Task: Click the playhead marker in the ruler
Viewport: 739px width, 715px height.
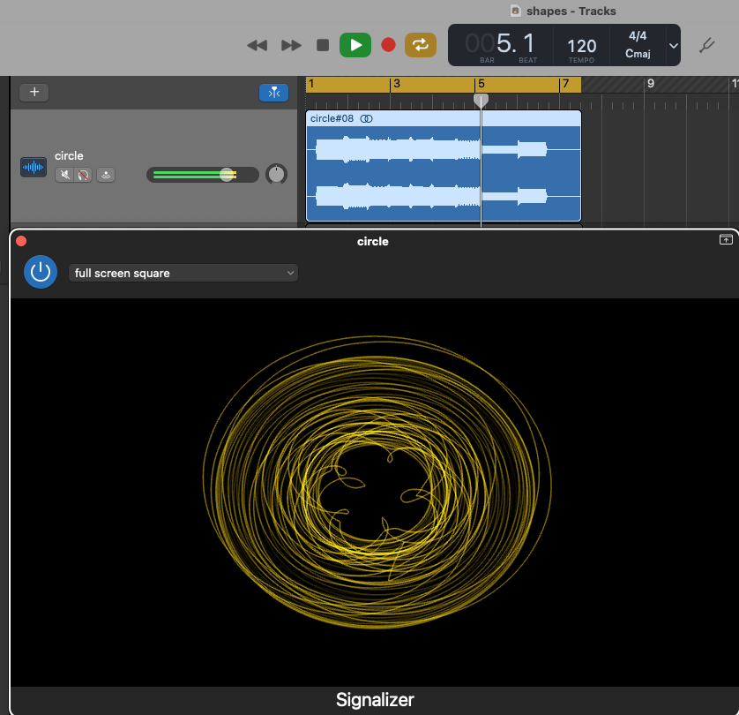Action: 481,100
